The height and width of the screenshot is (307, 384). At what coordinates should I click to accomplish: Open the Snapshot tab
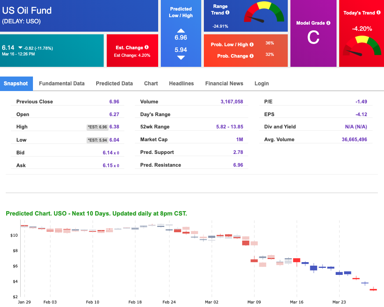(16, 84)
